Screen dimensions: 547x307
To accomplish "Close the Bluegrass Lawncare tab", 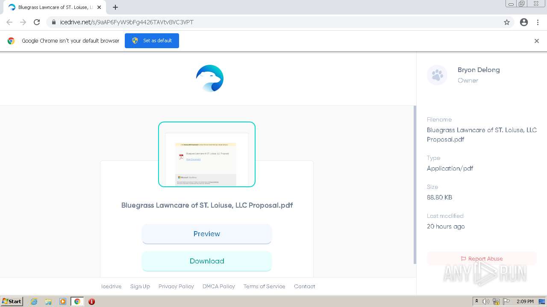I will tap(99, 7).
